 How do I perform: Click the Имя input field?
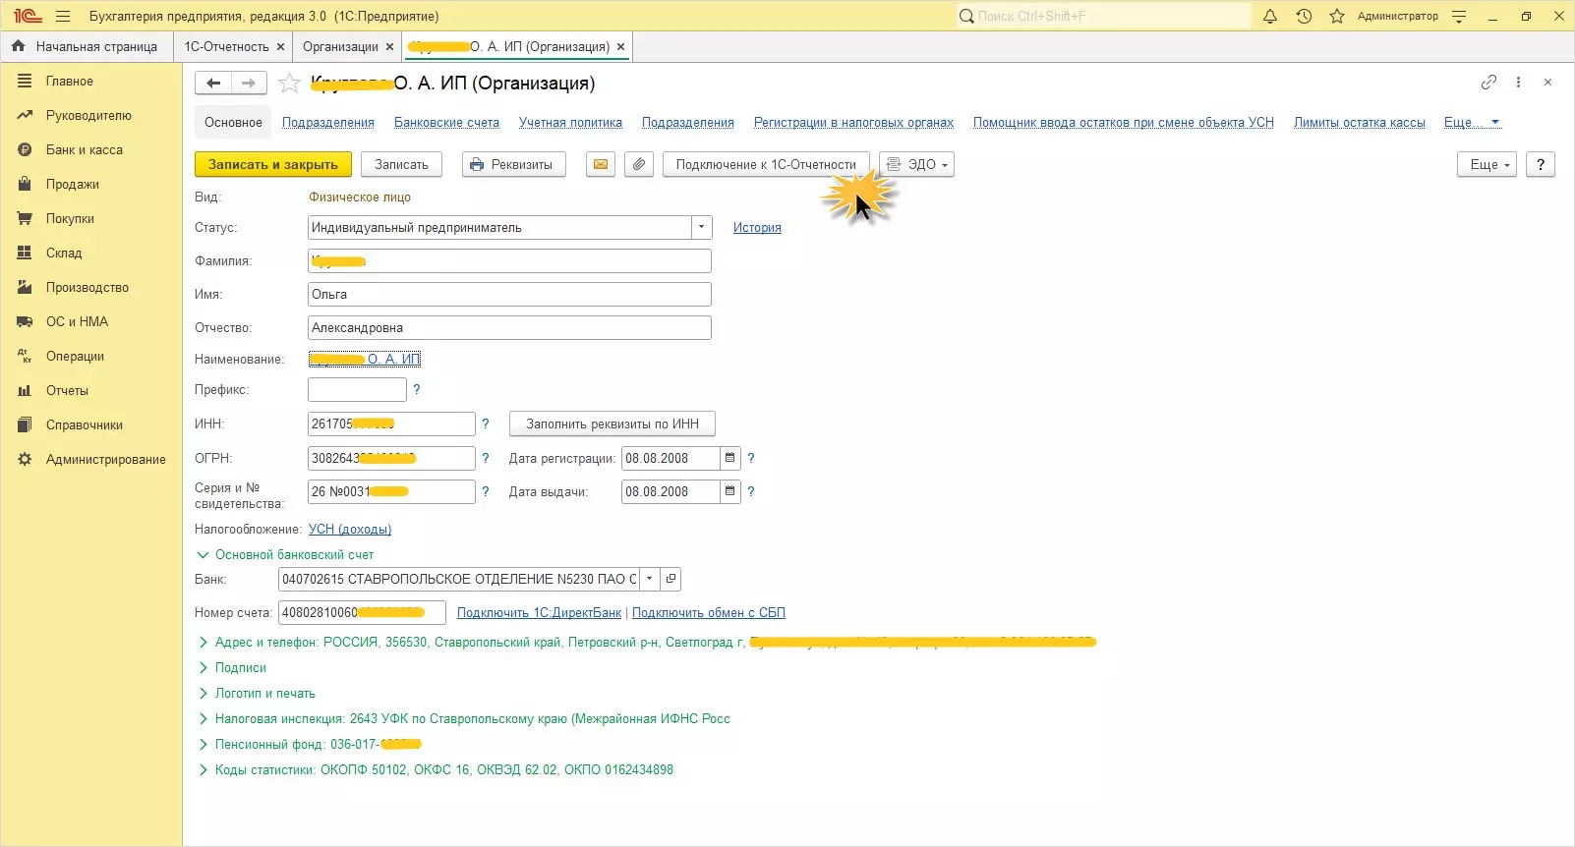point(509,295)
